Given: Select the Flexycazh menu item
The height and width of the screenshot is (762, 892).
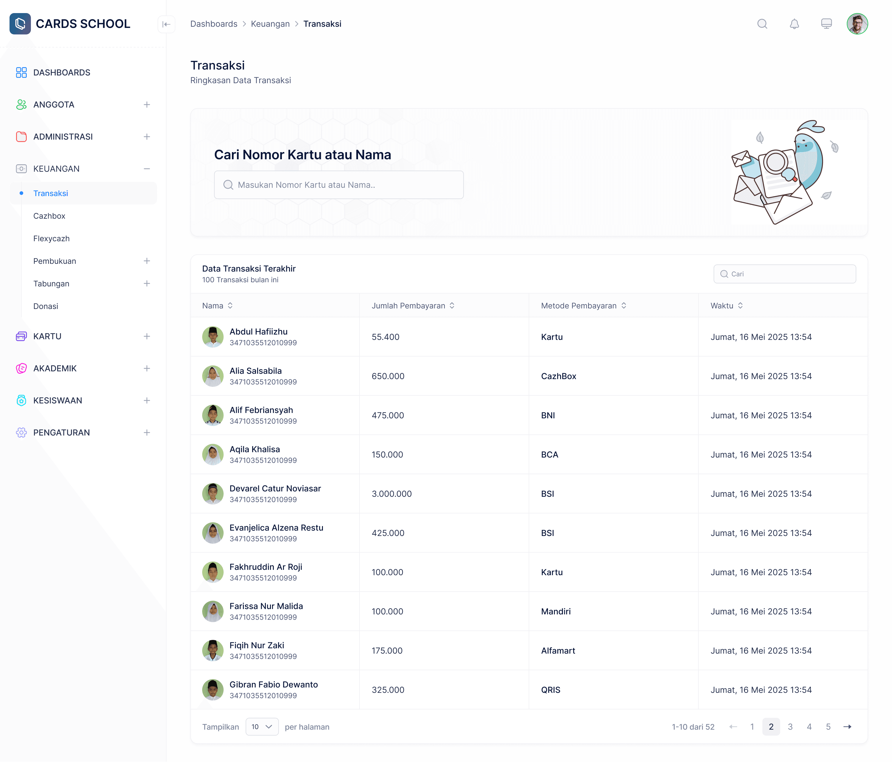Looking at the screenshot, I should [x=52, y=239].
